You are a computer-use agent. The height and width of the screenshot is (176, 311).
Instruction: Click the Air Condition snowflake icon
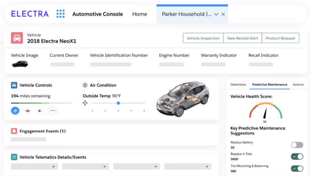[85, 85]
